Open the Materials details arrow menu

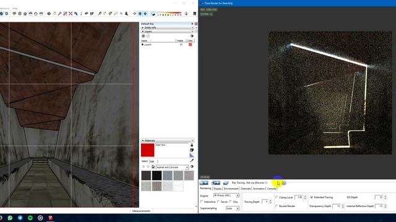[192, 166]
